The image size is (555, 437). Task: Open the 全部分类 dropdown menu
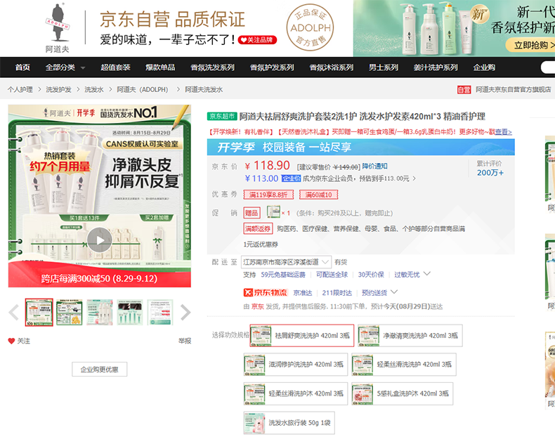[x=65, y=67]
